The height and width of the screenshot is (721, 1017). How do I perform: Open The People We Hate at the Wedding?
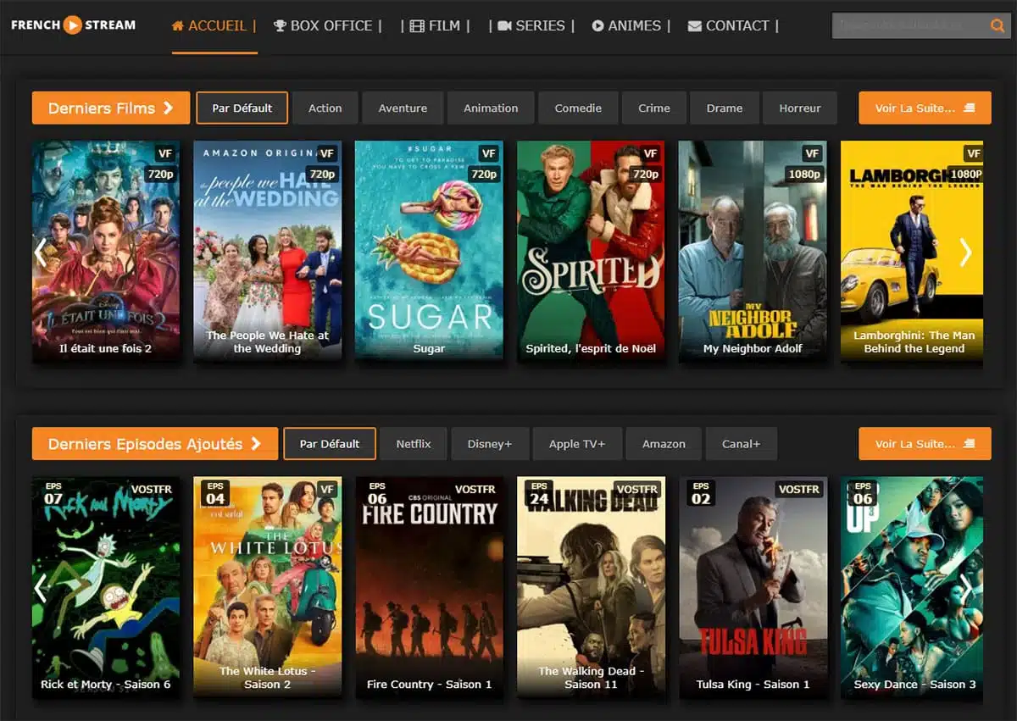click(268, 252)
